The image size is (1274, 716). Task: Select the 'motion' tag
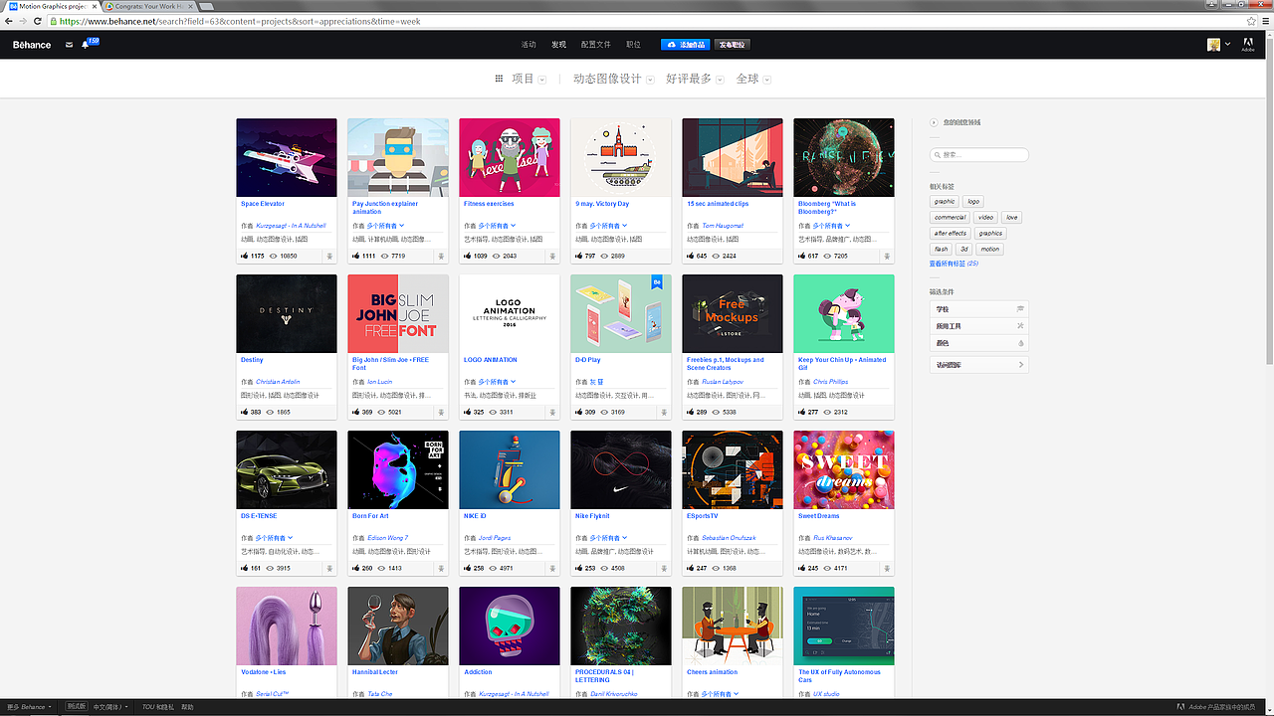[989, 250]
